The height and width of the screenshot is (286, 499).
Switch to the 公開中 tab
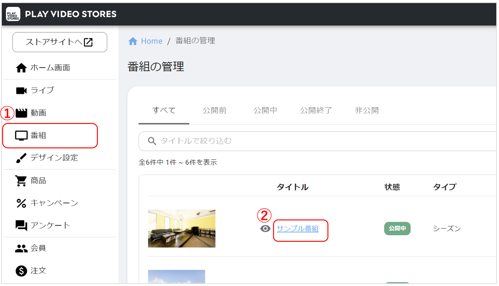tap(265, 110)
